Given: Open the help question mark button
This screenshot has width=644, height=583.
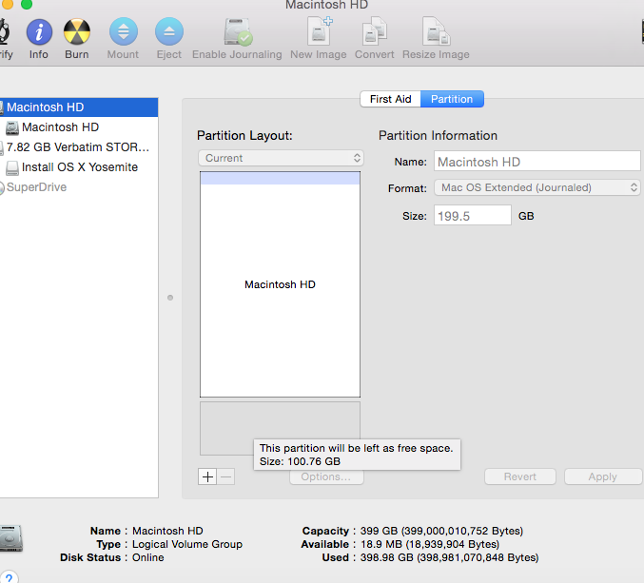Looking at the screenshot, I should (9, 577).
